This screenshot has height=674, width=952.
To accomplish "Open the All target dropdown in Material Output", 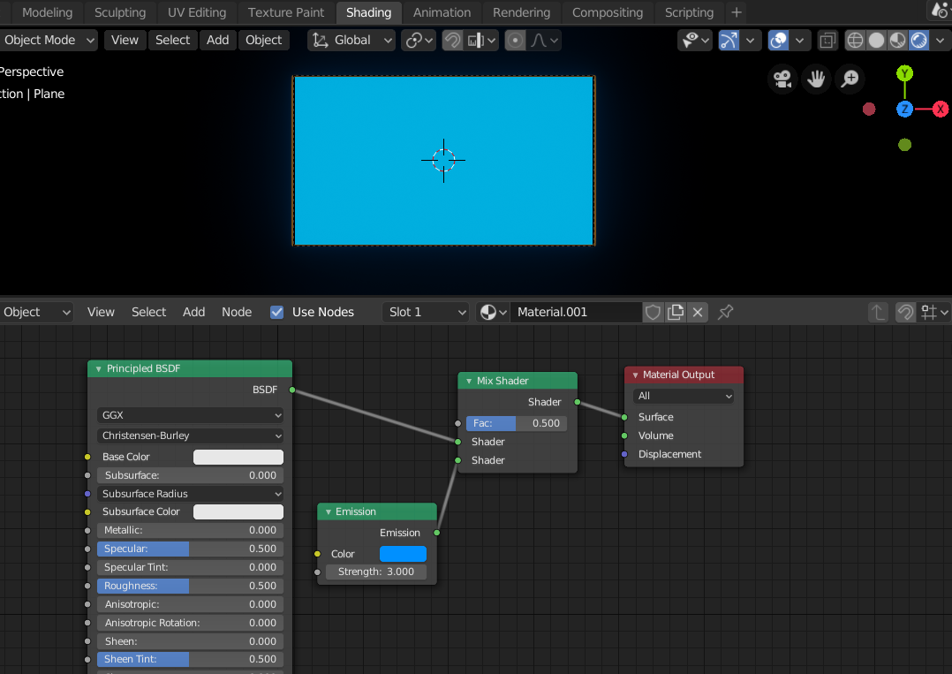I will click(x=684, y=396).
